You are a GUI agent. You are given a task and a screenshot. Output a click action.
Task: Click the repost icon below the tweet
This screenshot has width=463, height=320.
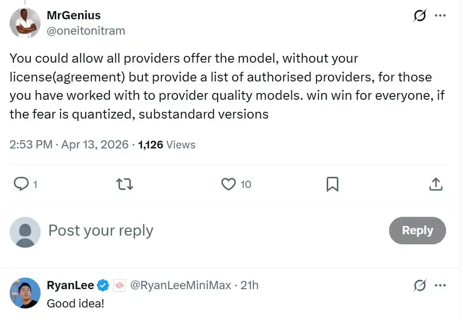click(125, 184)
